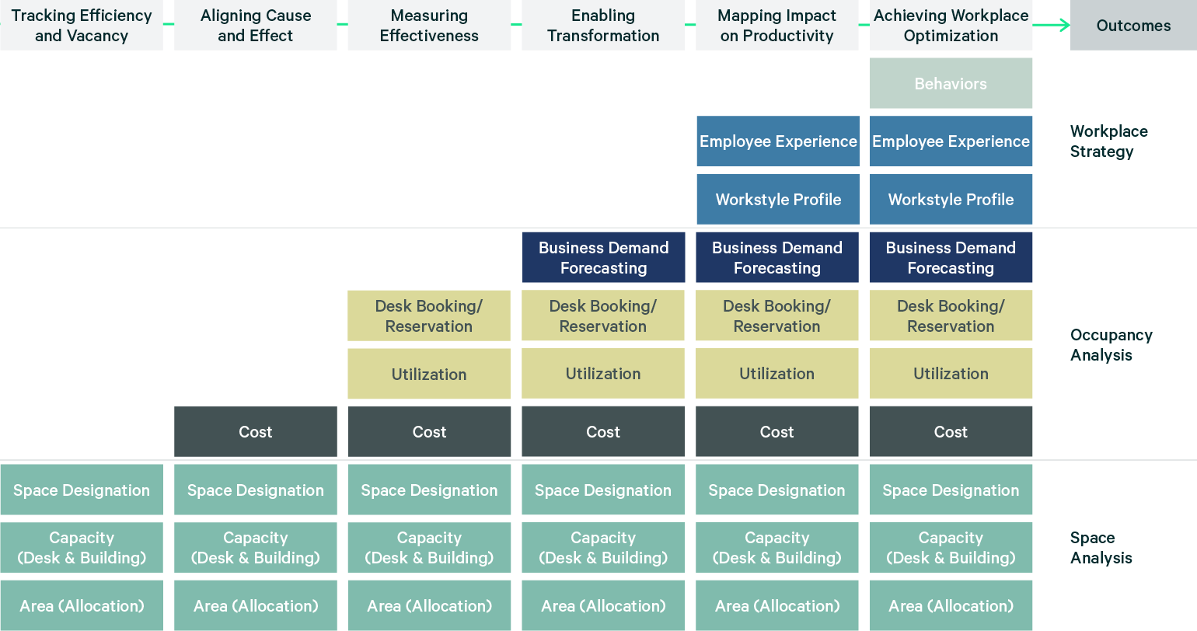Click Workstyle Profile under Achieving Workplace Optimization
The height and width of the screenshot is (631, 1197).
[x=951, y=199]
